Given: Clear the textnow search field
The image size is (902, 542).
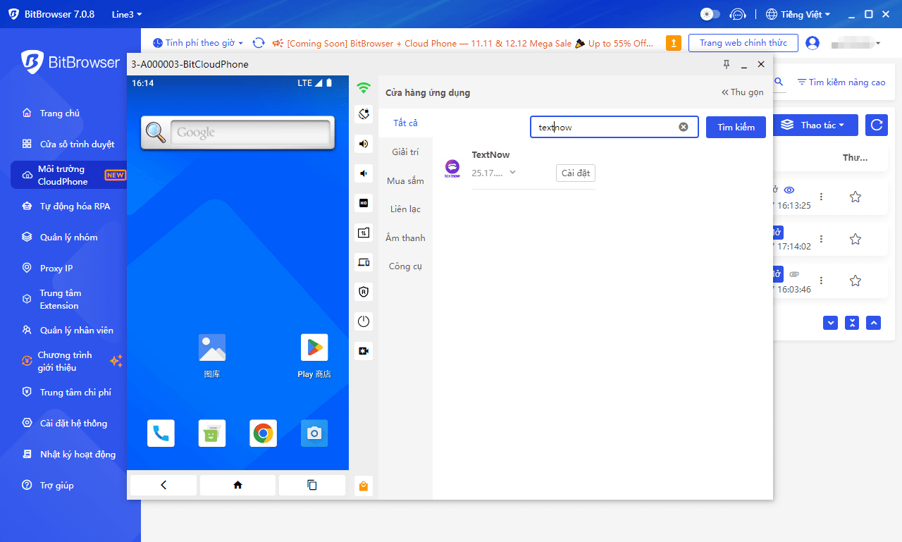Looking at the screenshot, I should click(x=683, y=127).
